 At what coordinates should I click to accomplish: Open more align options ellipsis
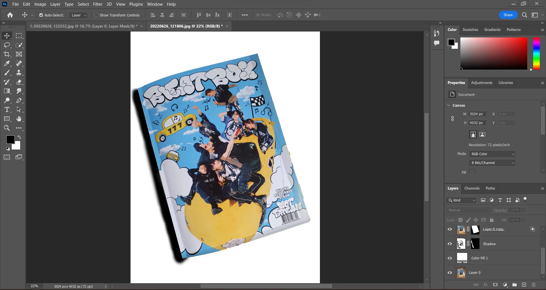click(x=245, y=15)
